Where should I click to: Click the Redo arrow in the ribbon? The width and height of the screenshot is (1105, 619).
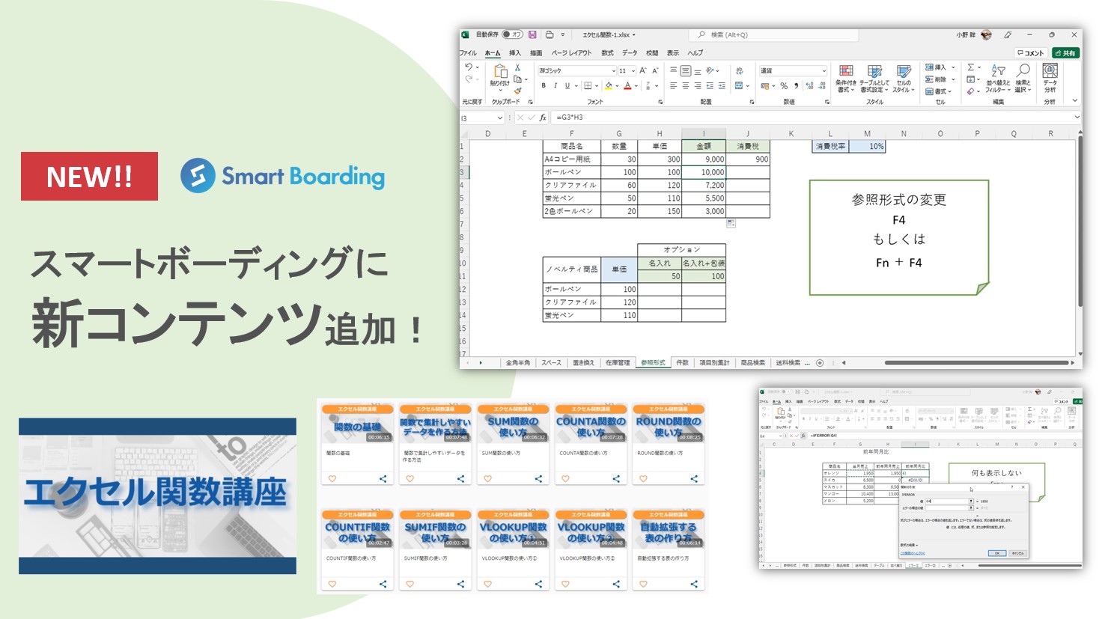469,79
